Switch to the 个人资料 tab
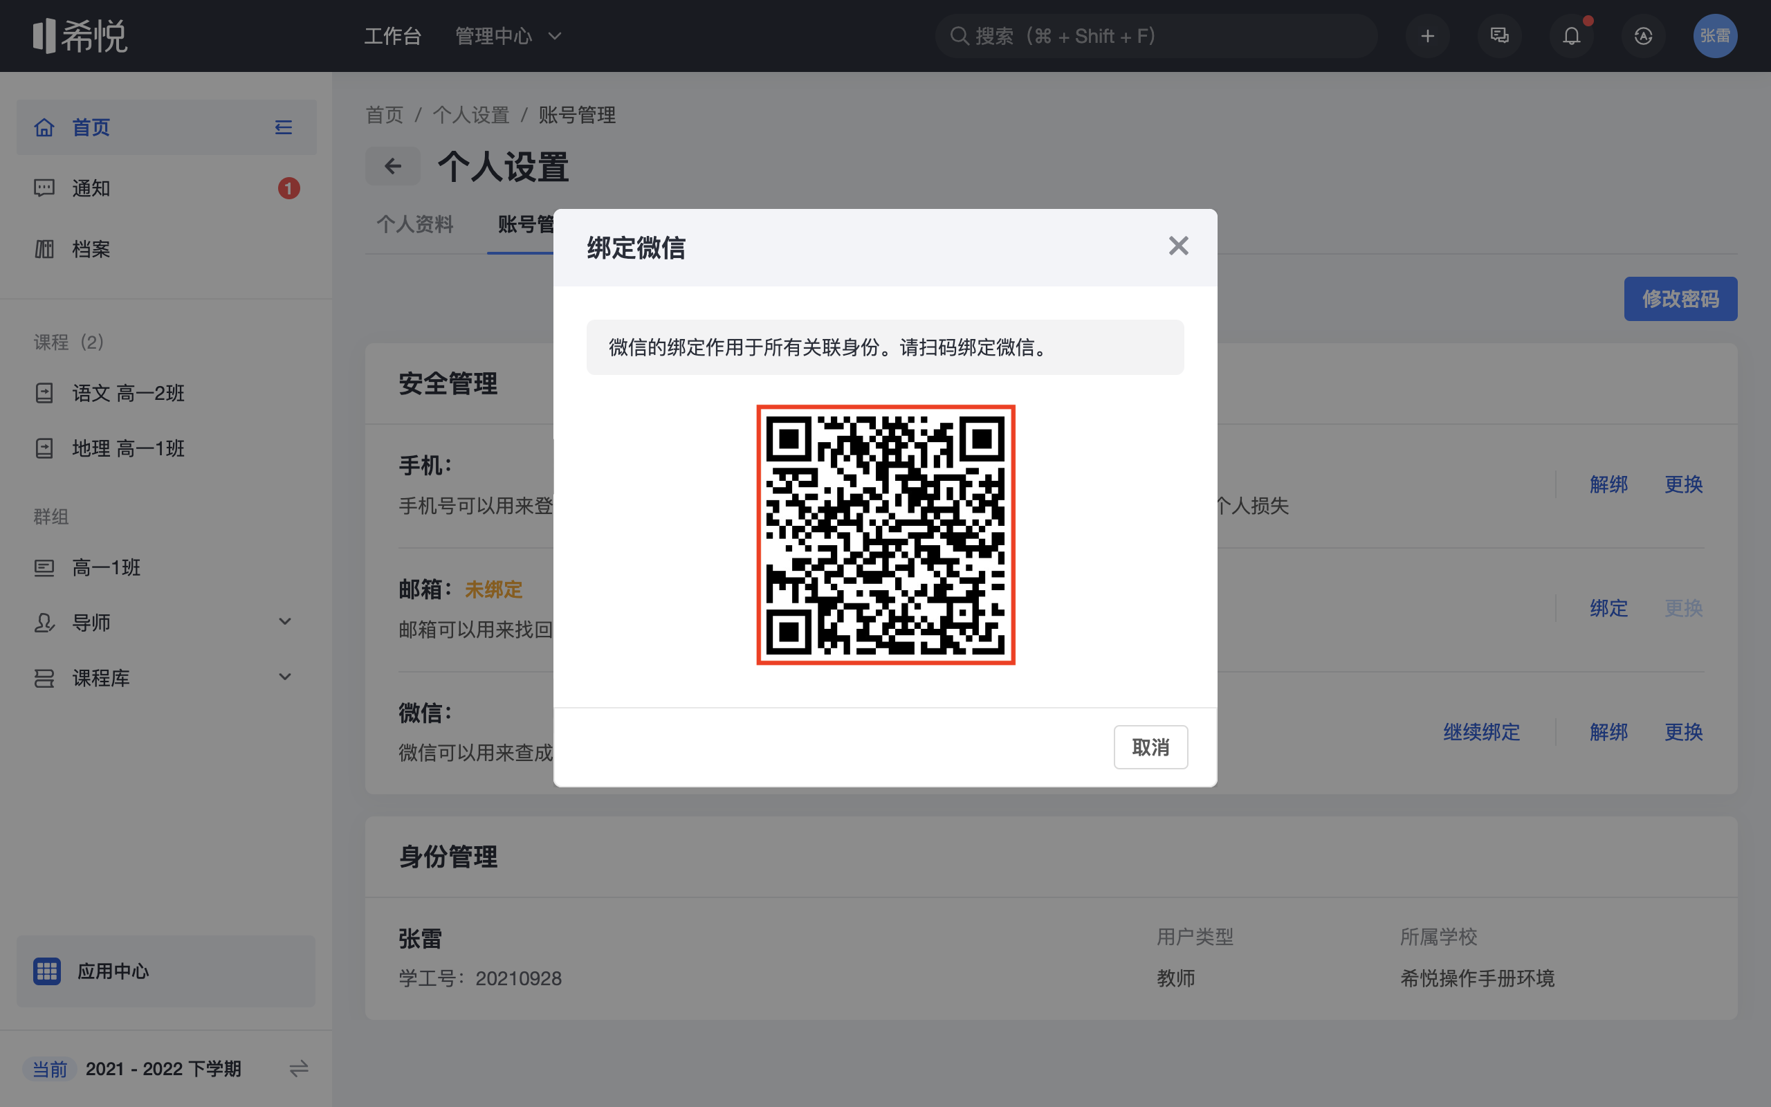The height and width of the screenshot is (1107, 1771). [x=415, y=224]
